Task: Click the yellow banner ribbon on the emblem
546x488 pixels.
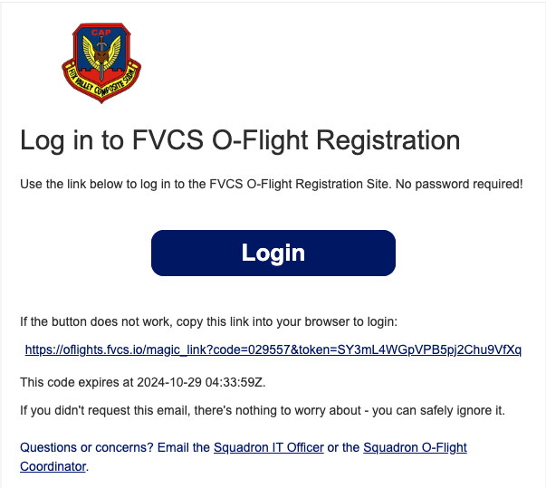Action: coord(101,83)
